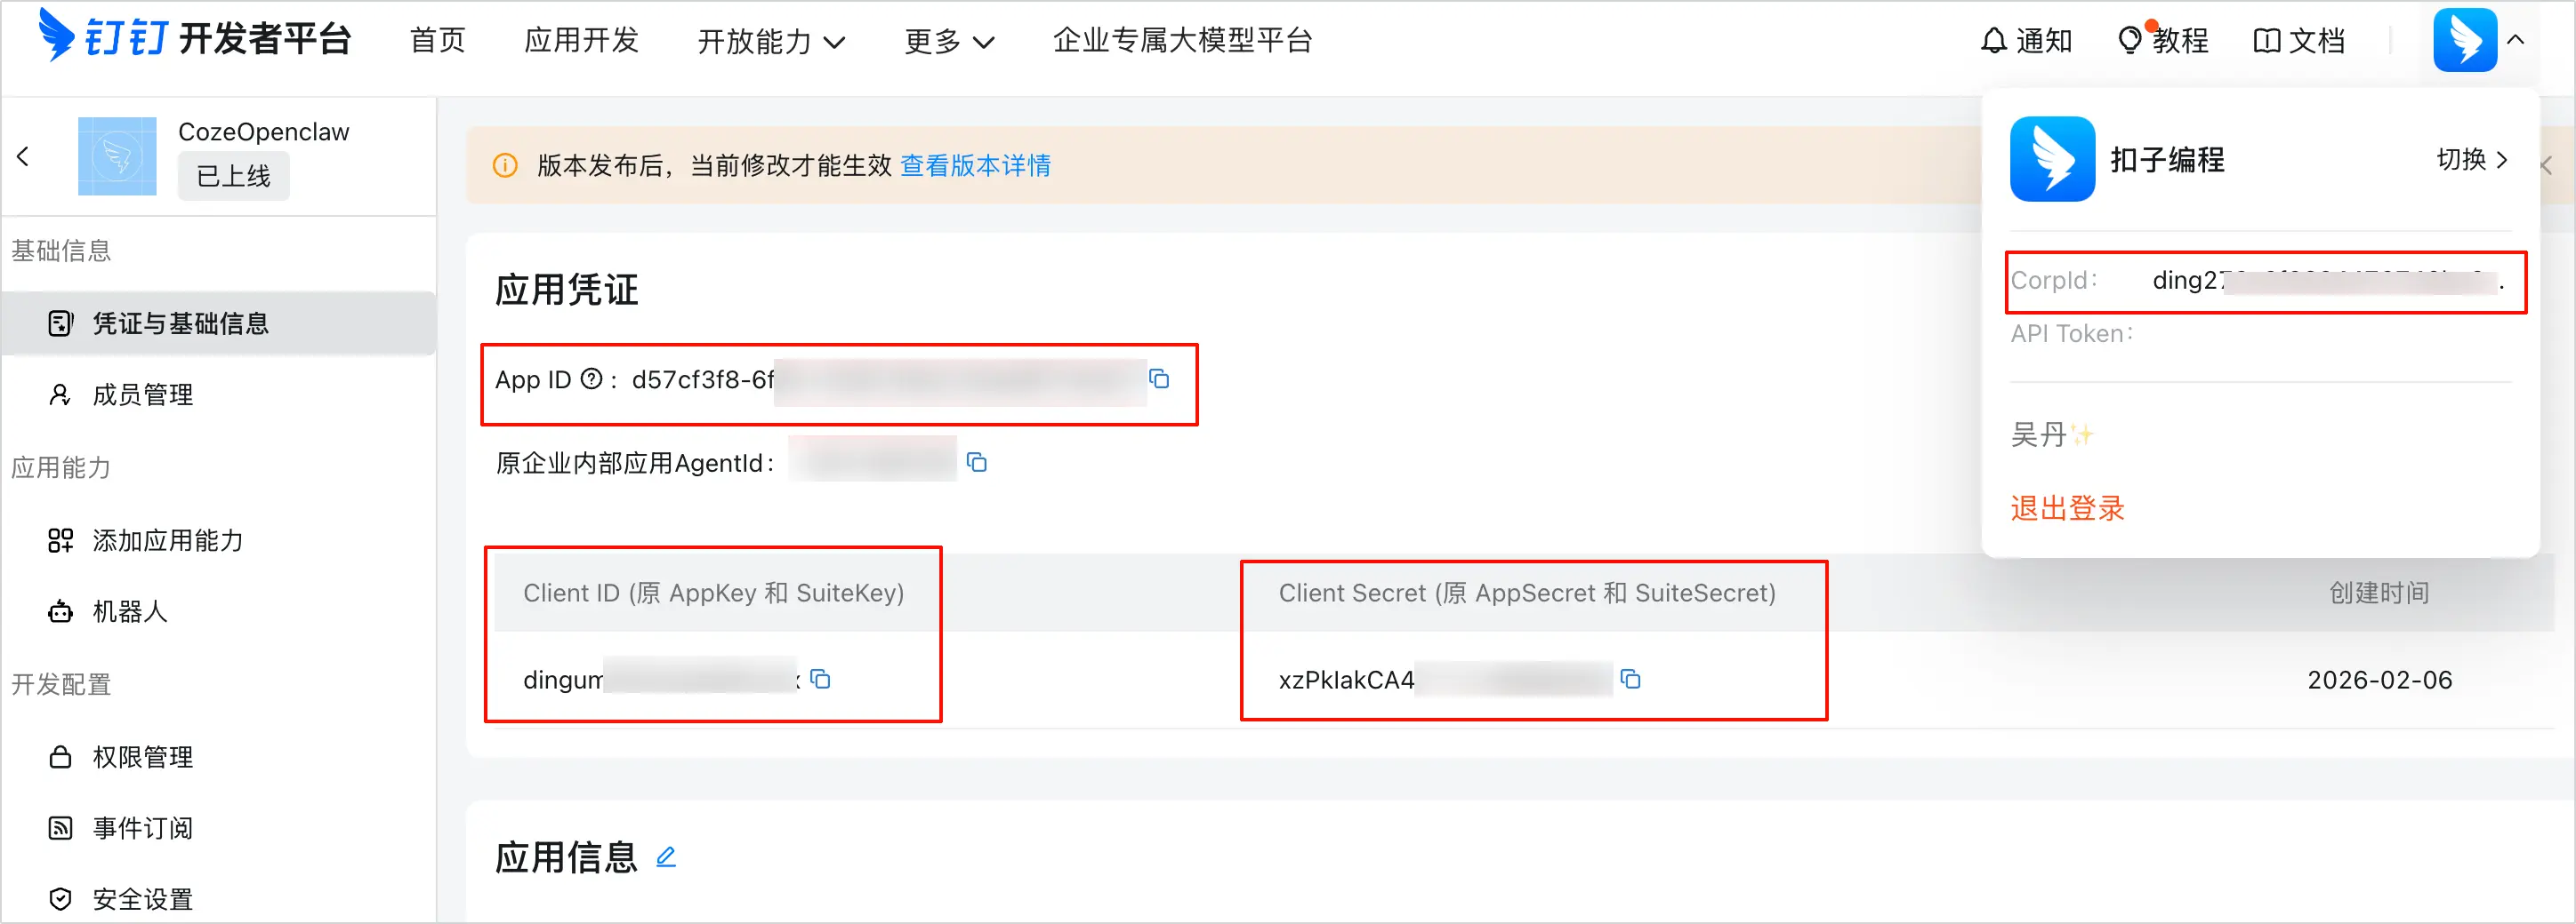Click 退出登录 to log out
The width and height of the screenshot is (2576, 924).
(2067, 508)
